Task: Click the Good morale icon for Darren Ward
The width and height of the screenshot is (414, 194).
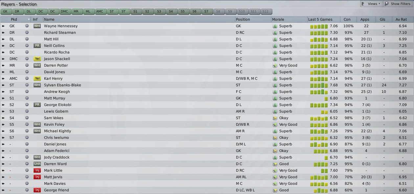Action: (x=275, y=164)
